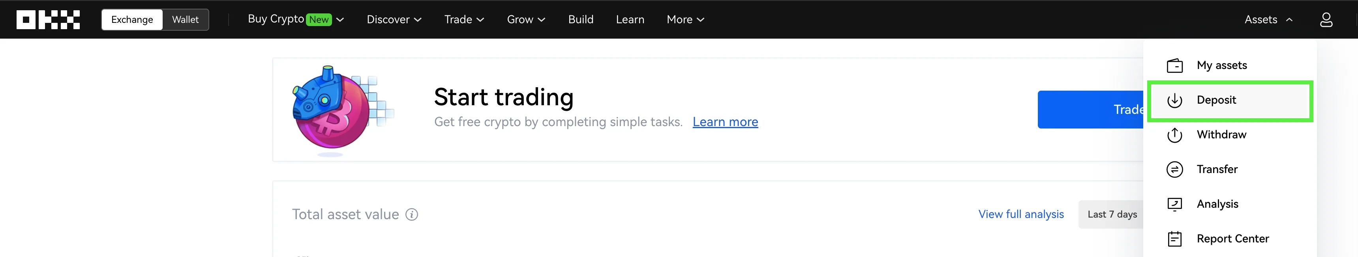
Task: Click the OKX logo
Action: (x=48, y=19)
